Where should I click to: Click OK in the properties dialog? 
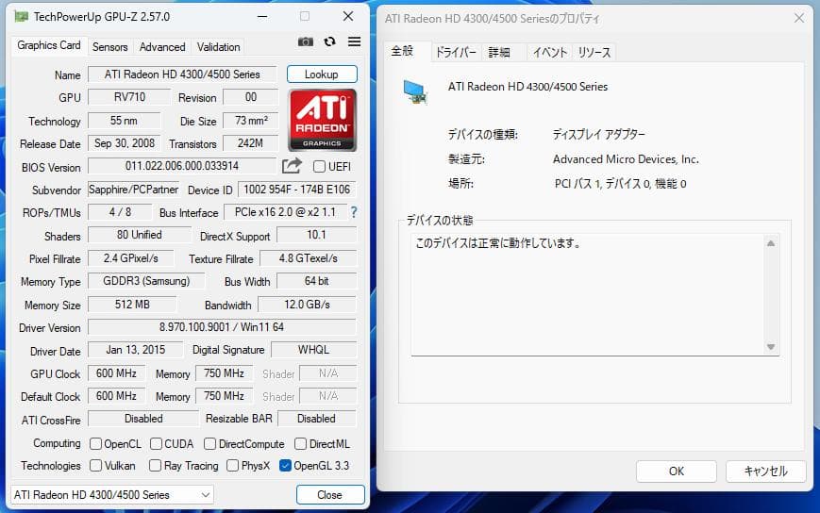coord(677,472)
